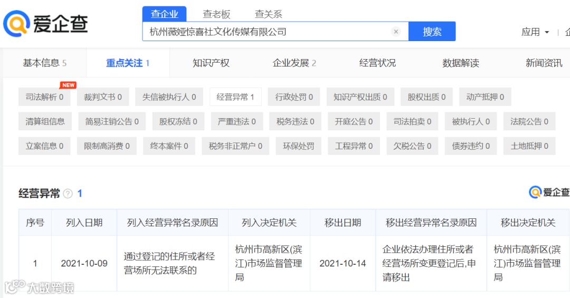This screenshot has width=570, height=298.
Task: Select the 被执行人 0 filter
Action: point(471,121)
